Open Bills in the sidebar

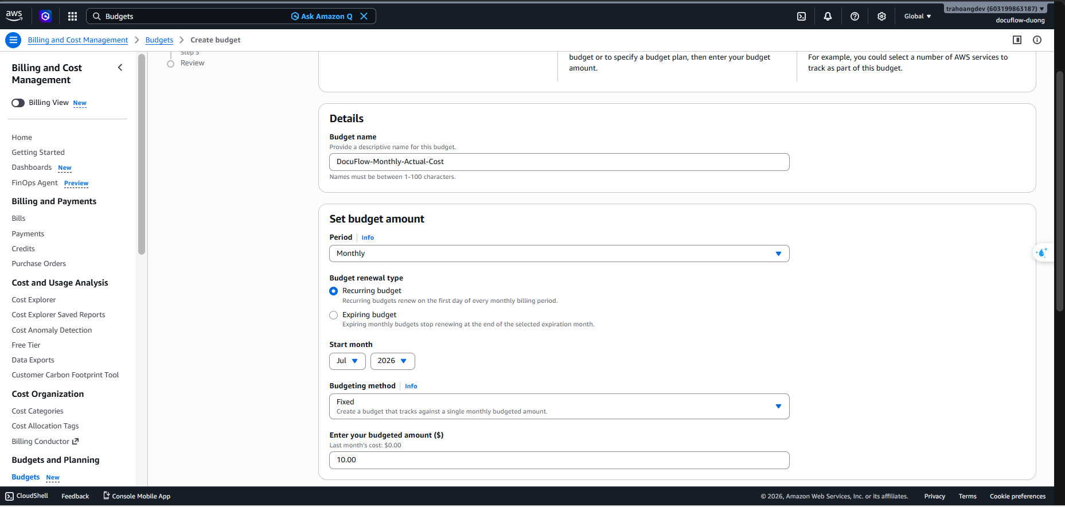pyautogui.click(x=18, y=219)
